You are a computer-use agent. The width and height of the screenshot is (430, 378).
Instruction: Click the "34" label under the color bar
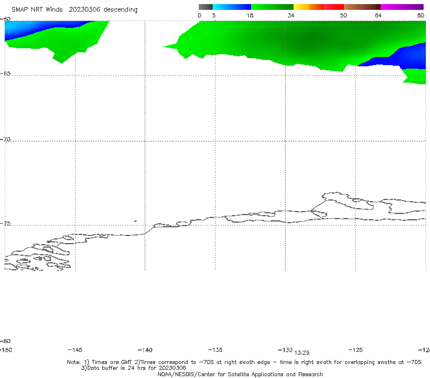pyautogui.click(x=291, y=15)
